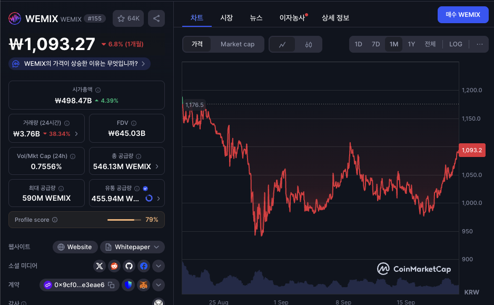This screenshot has width=494, height=305.
Task: Select the 1Y chart time range
Action: (x=411, y=44)
